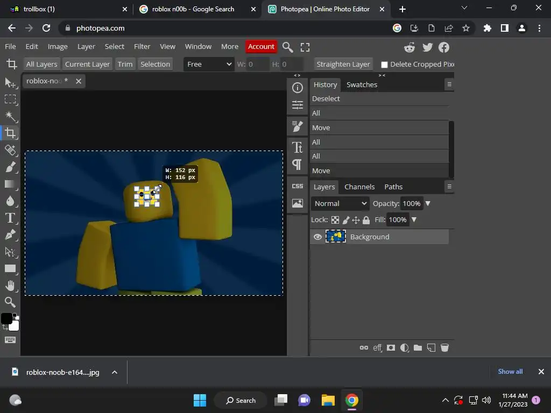Viewport: 551px width, 413px height.
Task: Reset to default black and white colors
Action: pos(15,316)
